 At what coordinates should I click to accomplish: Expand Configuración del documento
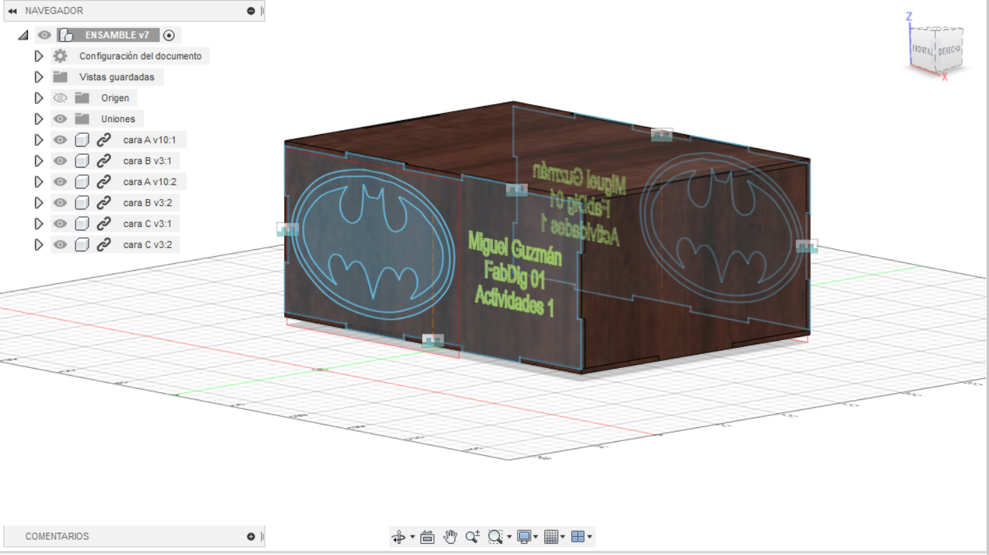tap(39, 56)
